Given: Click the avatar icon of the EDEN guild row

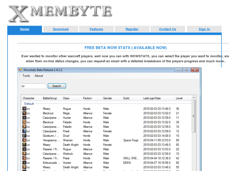Looking at the screenshot, I should 24,163.
